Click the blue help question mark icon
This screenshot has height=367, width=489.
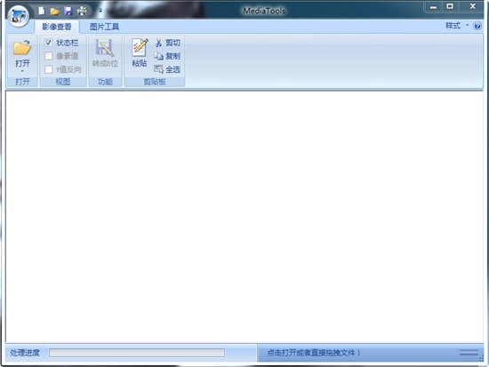coord(477,26)
